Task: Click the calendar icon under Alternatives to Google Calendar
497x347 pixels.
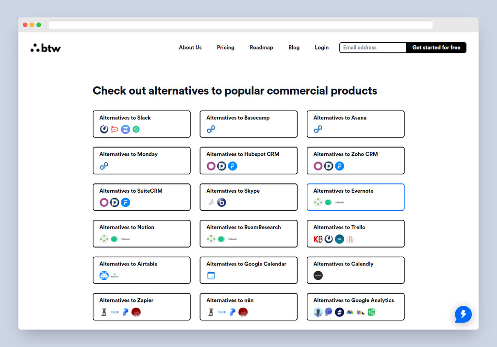Action: tap(211, 275)
